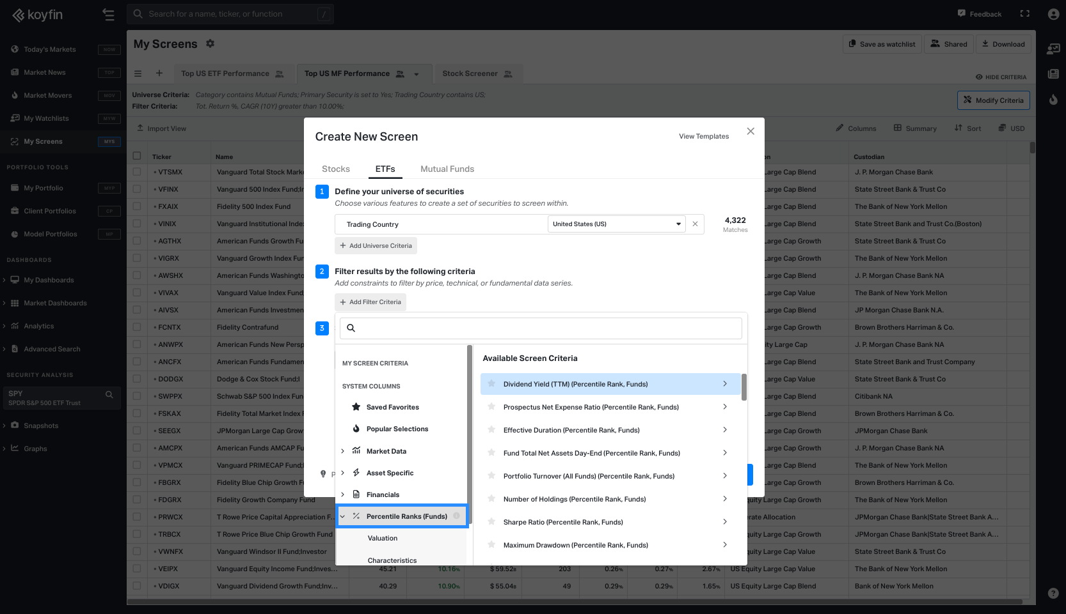Close the Create New Screen dialog
The width and height of the screenshot is (1066, 614).
click(x=751, y=131)
